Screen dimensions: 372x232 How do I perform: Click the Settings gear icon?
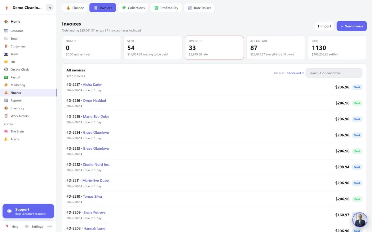coord(27,226)
